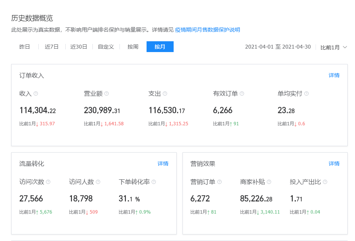Open help icon next to 访问次数

48,182
